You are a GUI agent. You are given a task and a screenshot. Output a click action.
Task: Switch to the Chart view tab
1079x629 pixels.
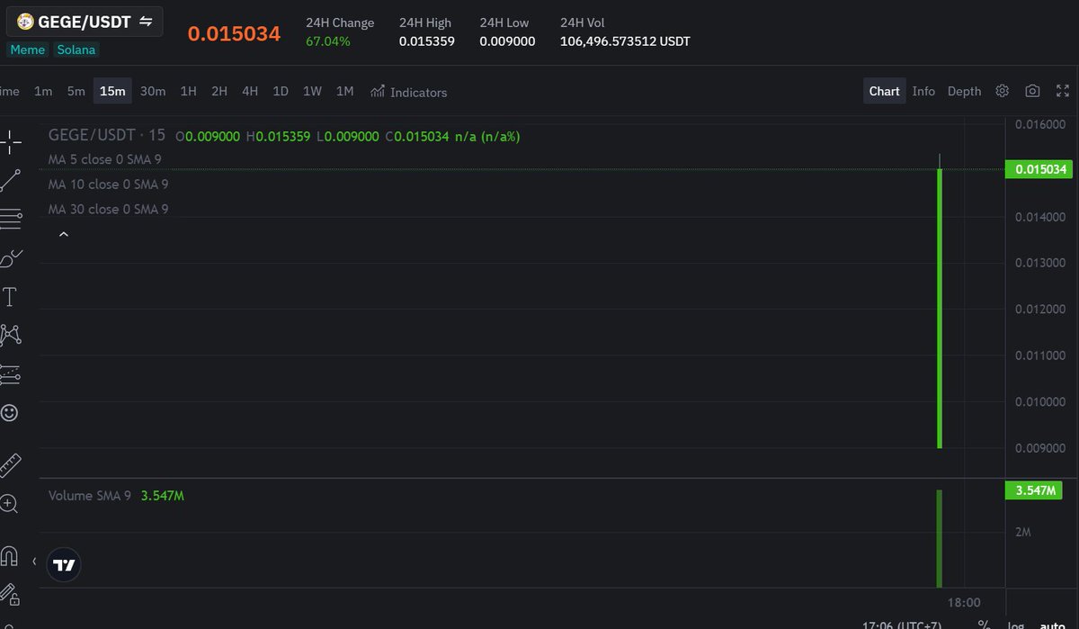[885, 91]
